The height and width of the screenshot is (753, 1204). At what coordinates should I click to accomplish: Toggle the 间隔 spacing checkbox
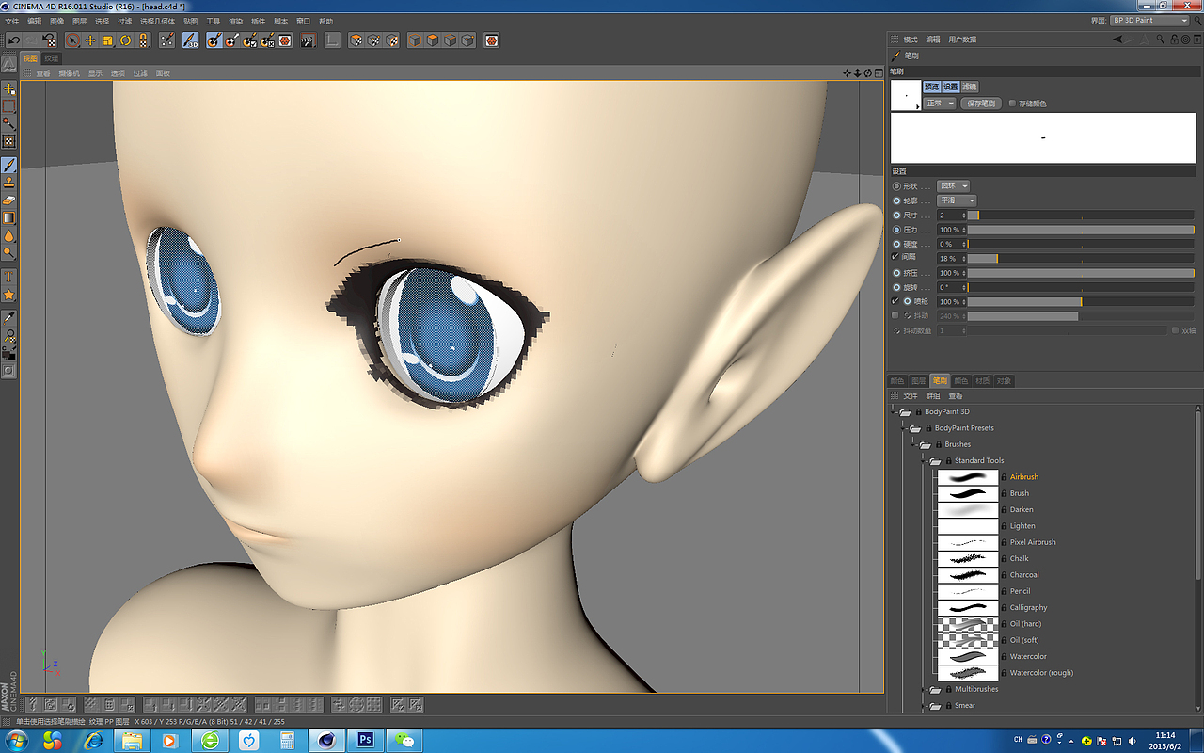click(895, 257)
